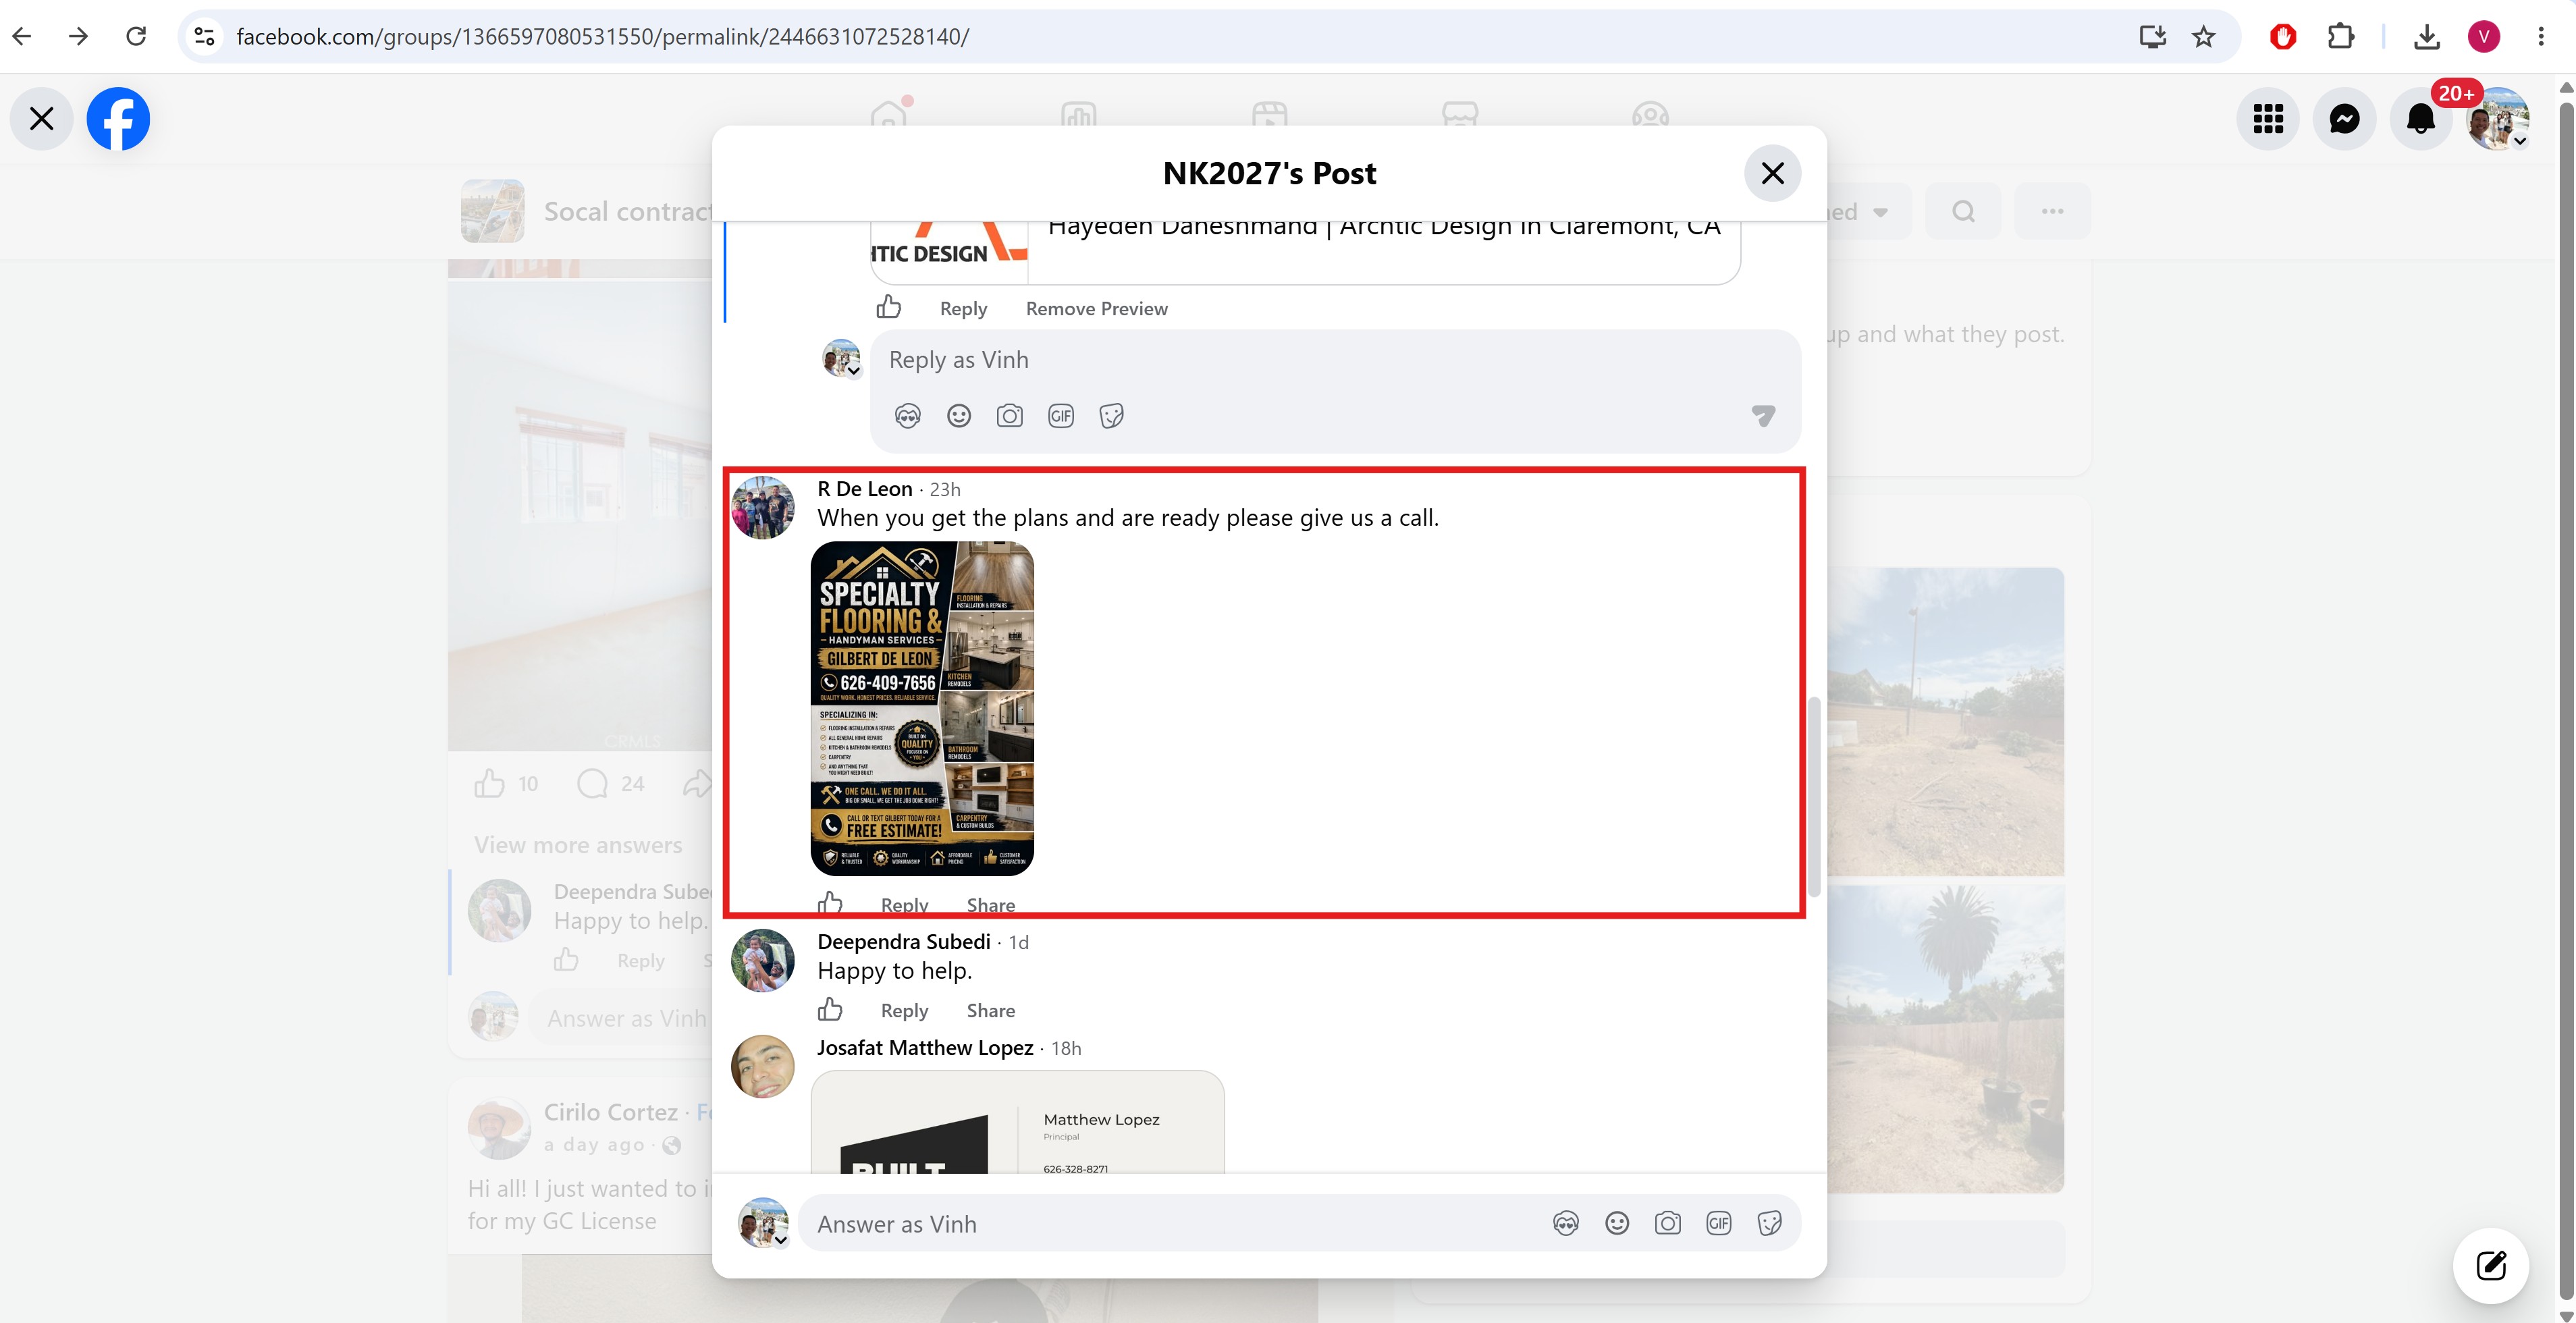Open Facebook Messenger
Viewport: 2576px width, 1323px height.
click(x=2345, y=119)
